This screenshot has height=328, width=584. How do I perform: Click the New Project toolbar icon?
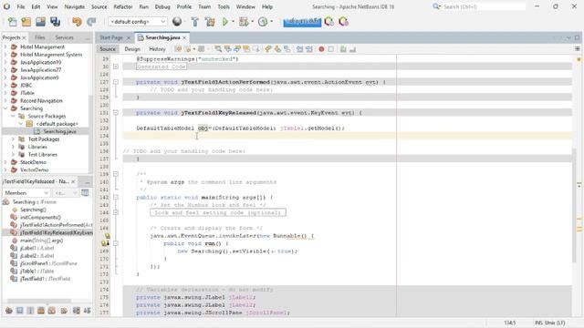point(26,22)
